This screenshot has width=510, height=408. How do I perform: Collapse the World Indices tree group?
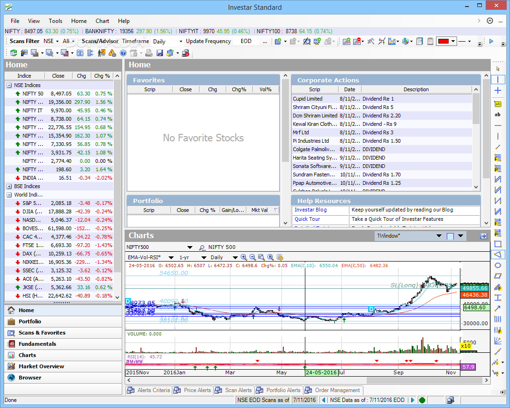tap(9, 195)
